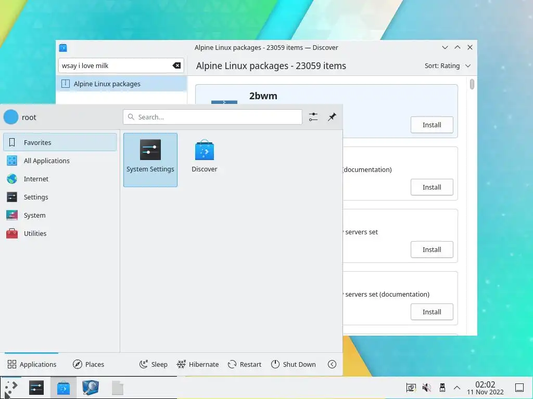Click the Shut Down button
This screenshot has height=399, width=533.
pyautogui.click(x=294, y=364)
